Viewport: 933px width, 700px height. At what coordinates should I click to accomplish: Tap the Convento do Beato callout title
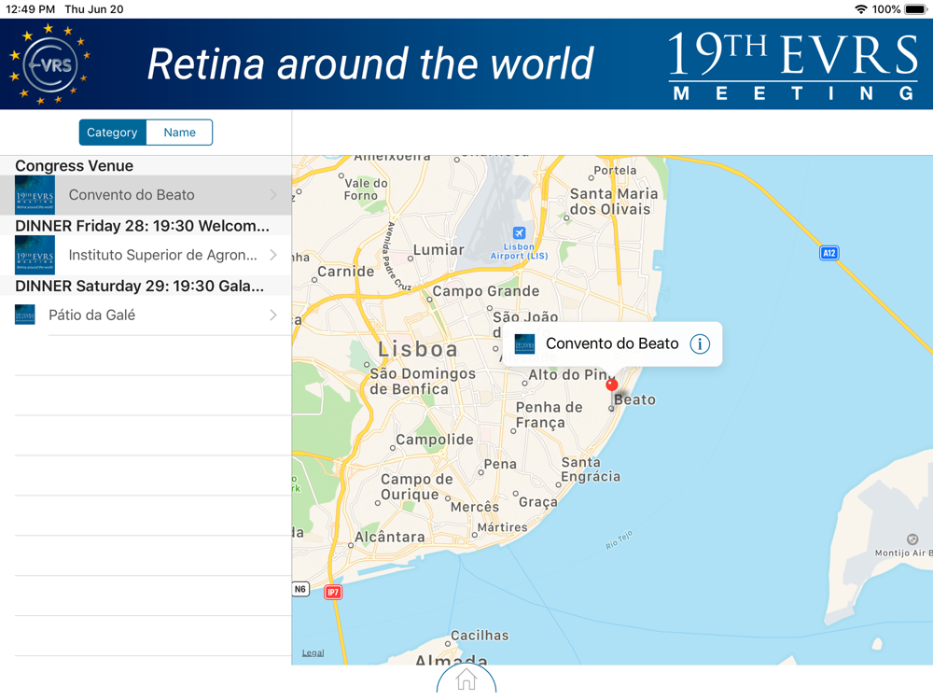point(612,343)
